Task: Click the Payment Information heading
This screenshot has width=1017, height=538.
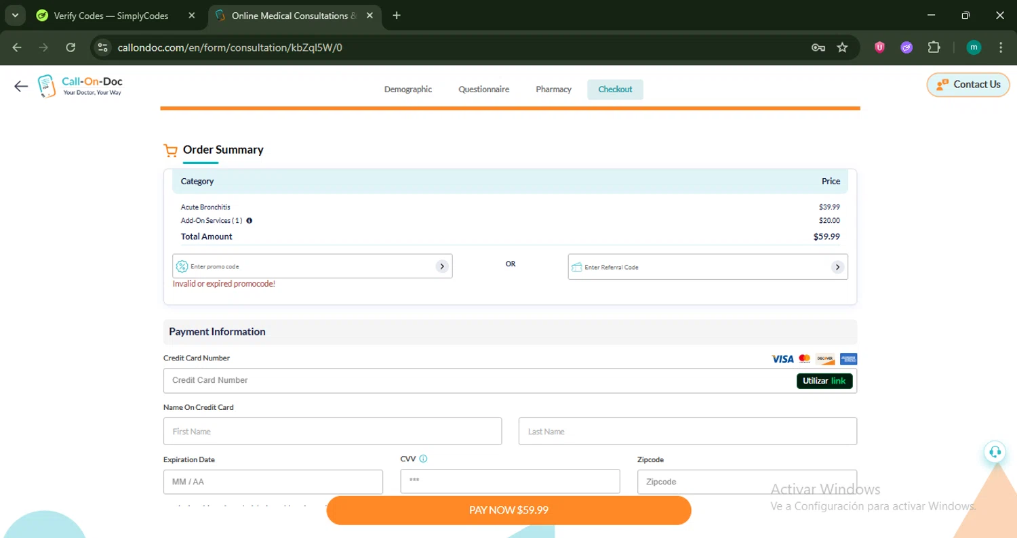Action: tap(217, 331)
